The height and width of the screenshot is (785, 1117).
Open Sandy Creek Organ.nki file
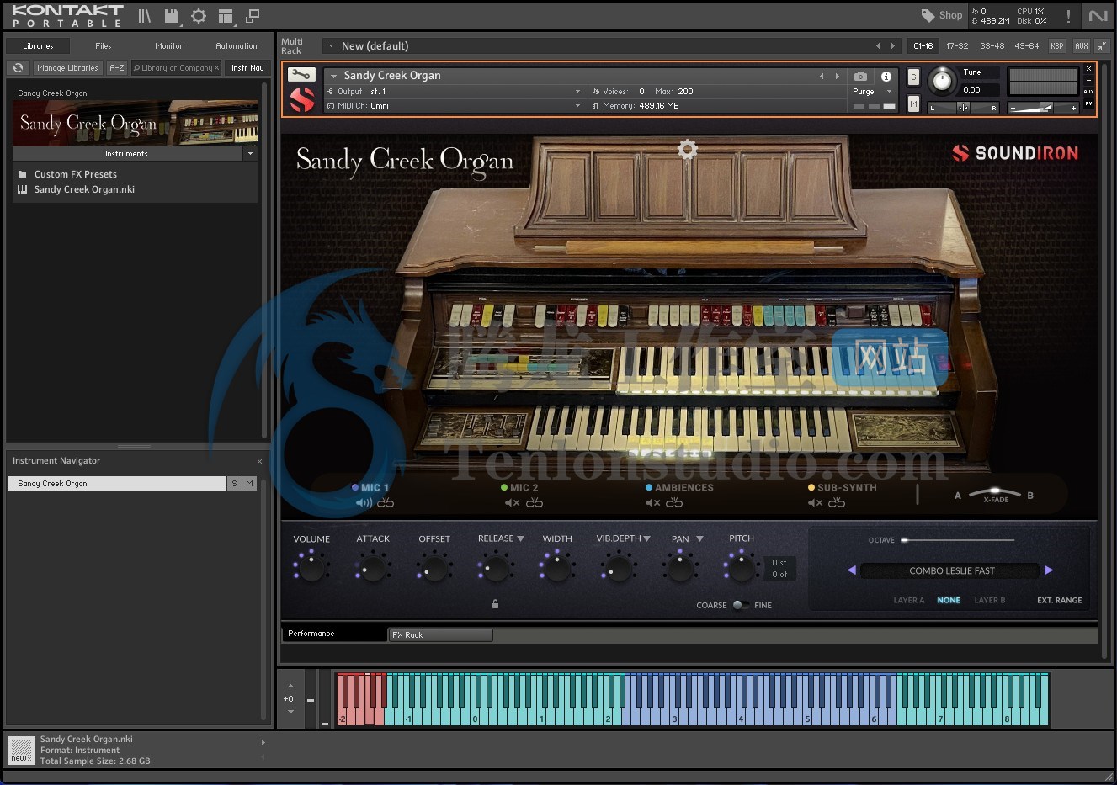coord(84,190)
